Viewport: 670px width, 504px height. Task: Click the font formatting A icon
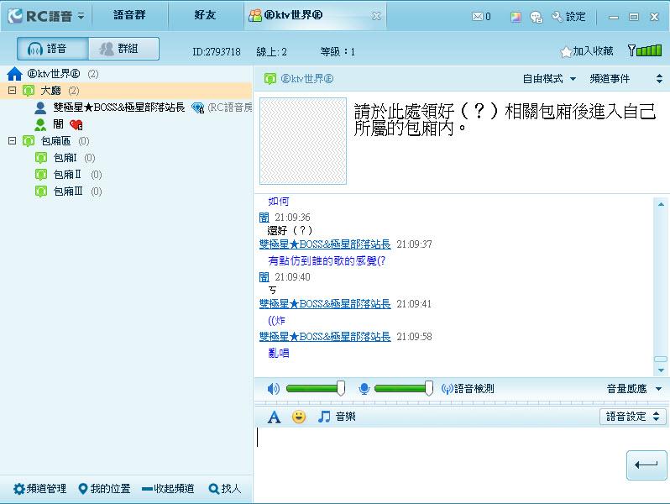(274, 417)
